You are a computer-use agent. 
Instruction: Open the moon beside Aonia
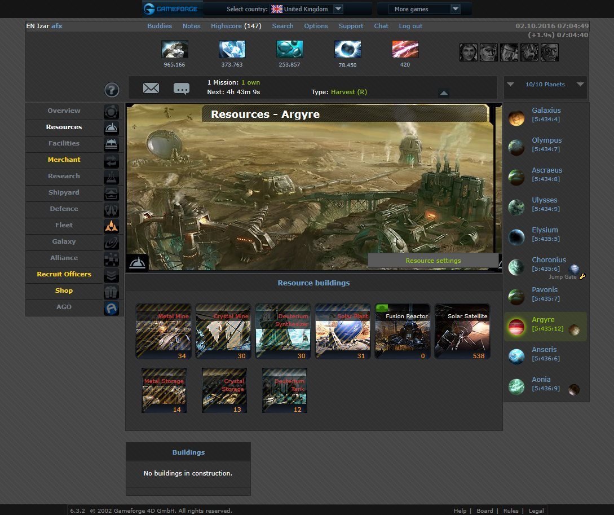click(574, 390)
